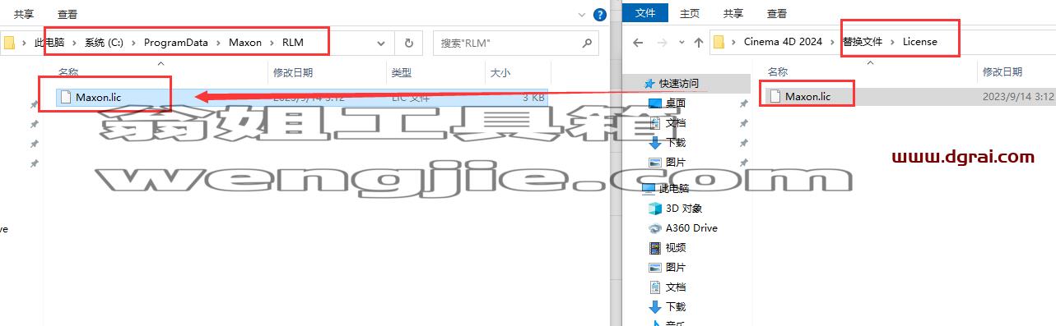1056x326 pixels.
Task: Go up one level with the up arrow
Action: (x=699, y=42)
